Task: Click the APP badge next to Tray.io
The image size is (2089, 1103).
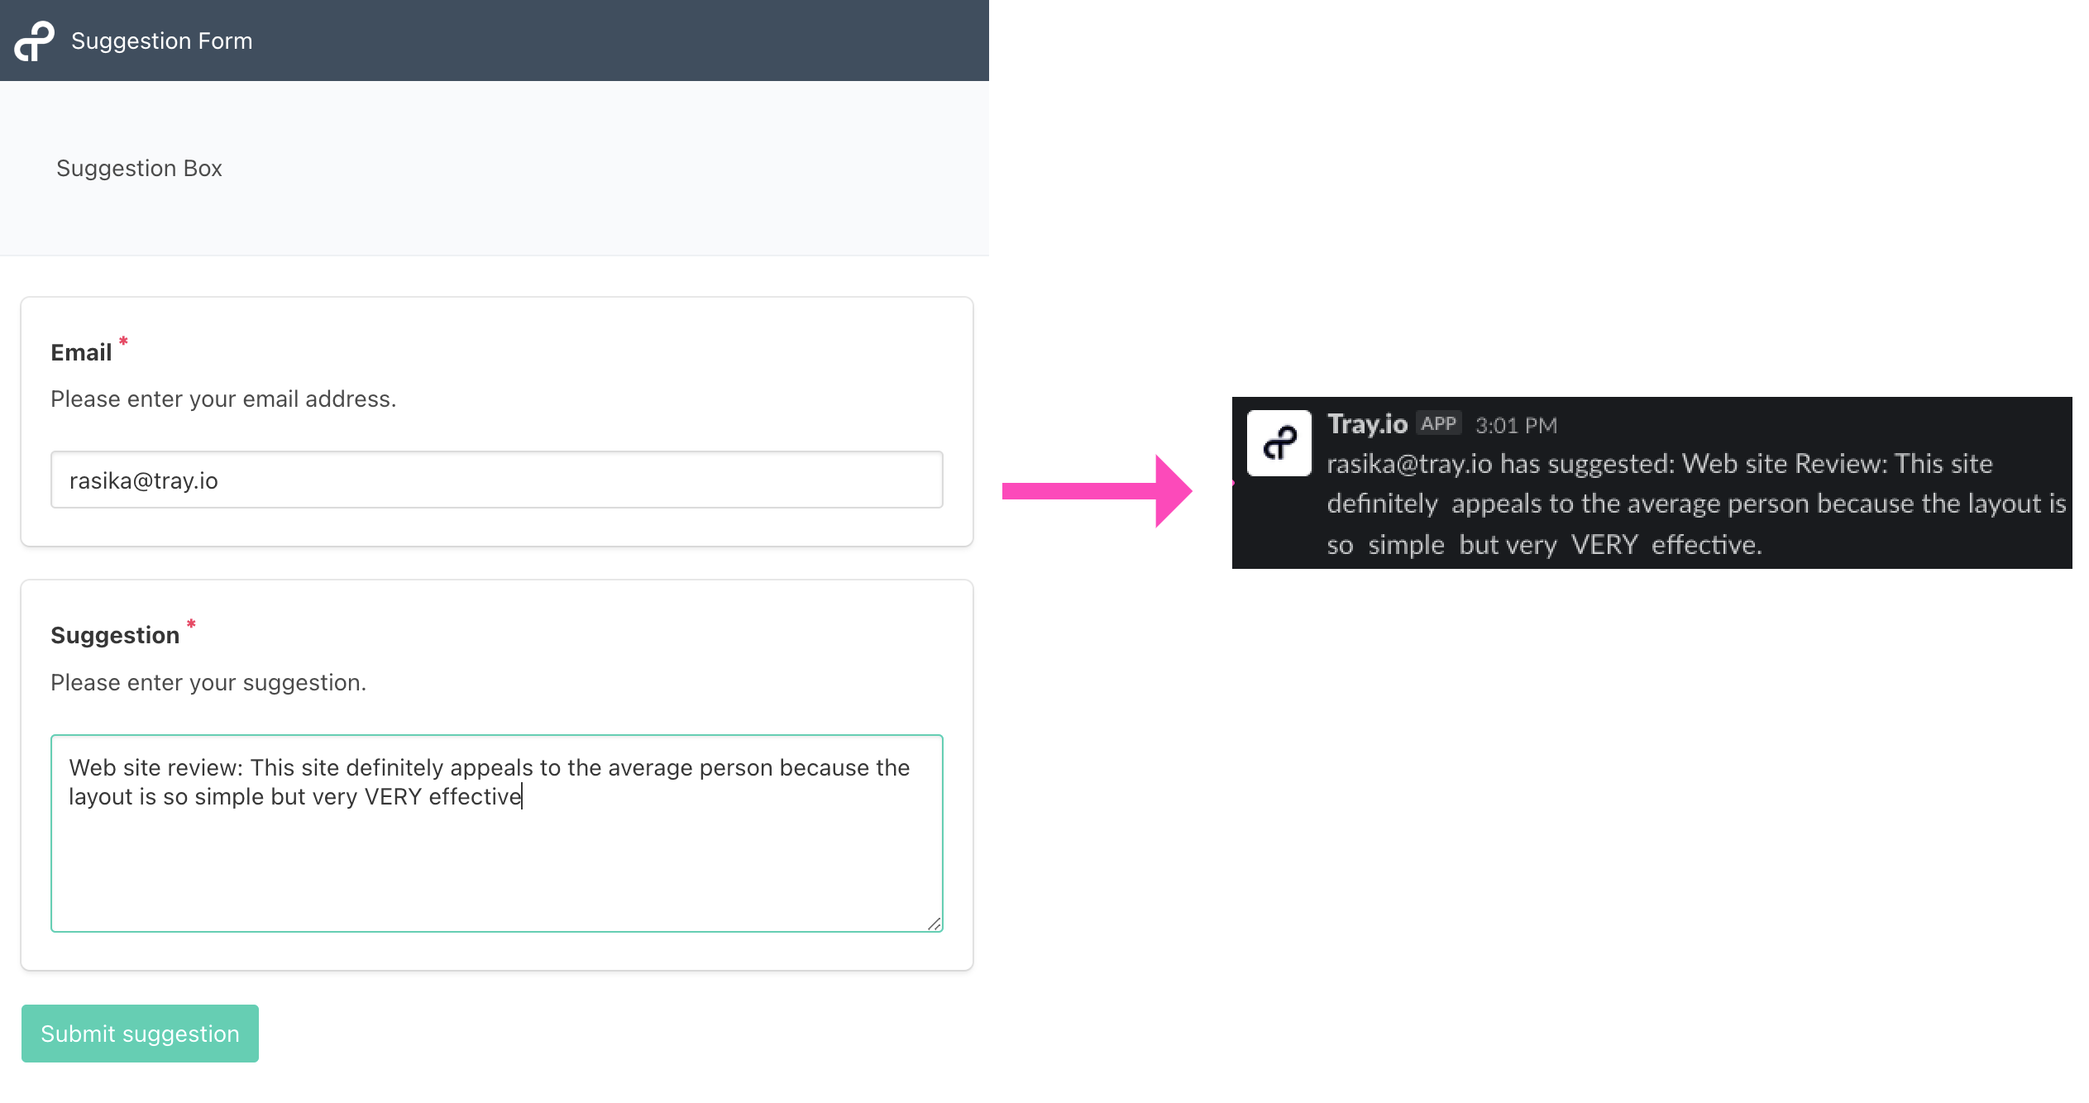Action: pyautogui.click(x=1437, y=423)
